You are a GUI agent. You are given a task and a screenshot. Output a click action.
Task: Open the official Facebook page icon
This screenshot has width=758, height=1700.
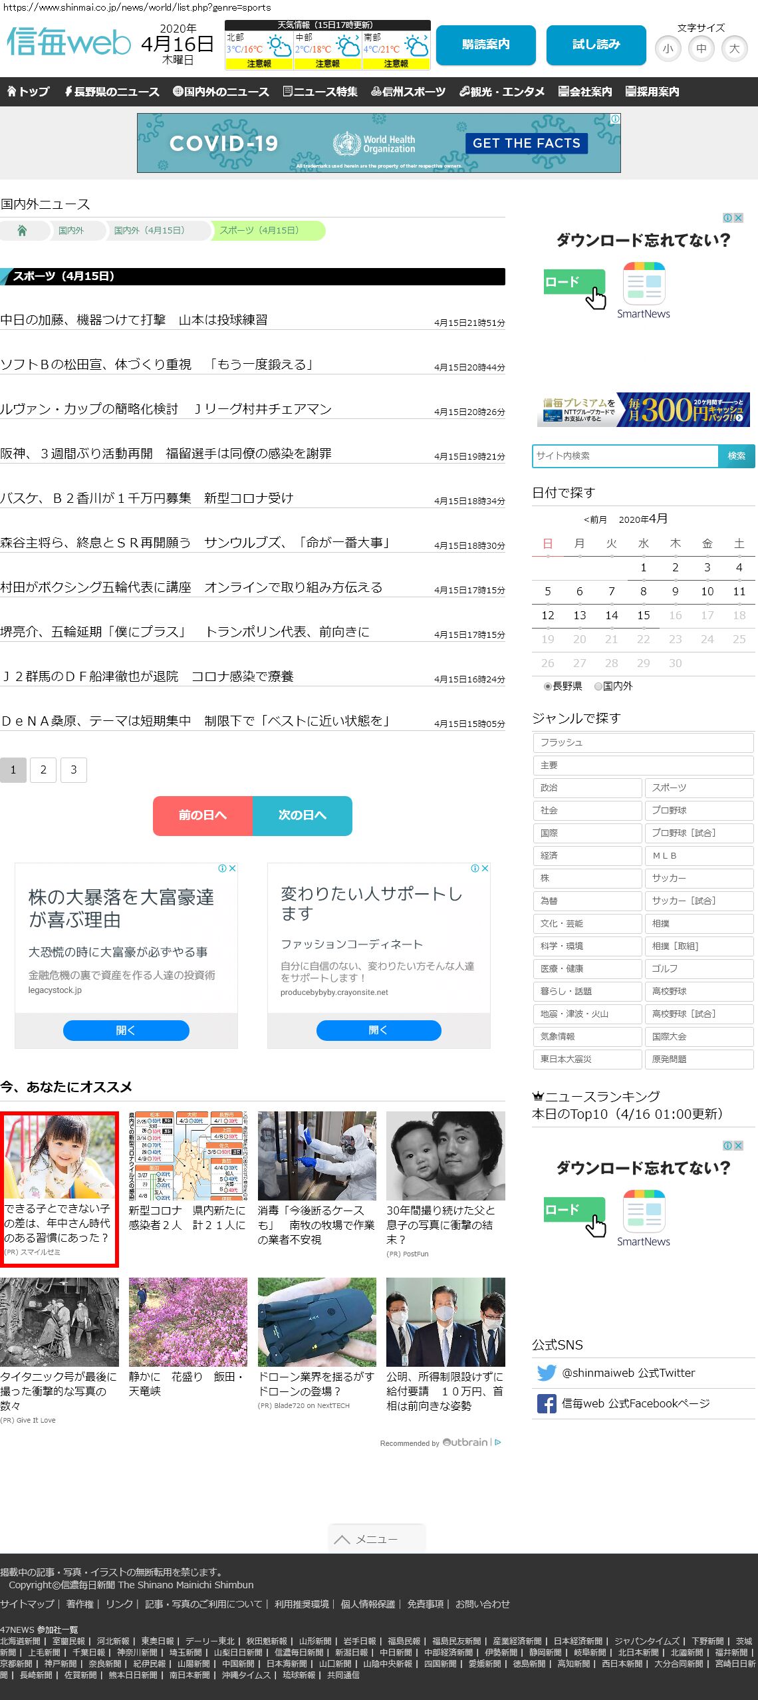[x=546, y=1404]
